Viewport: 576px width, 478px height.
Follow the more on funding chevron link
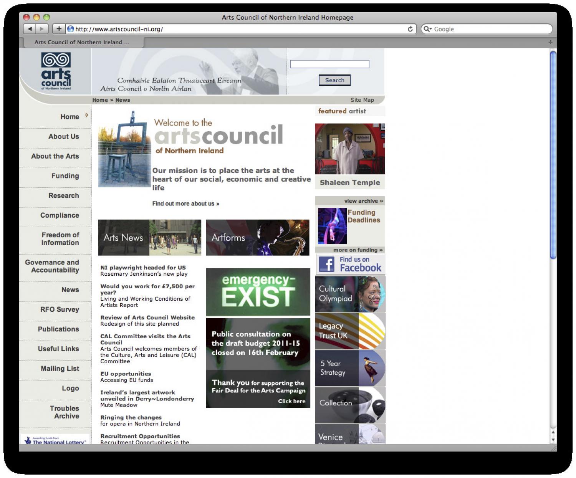(x=358, y=250)
